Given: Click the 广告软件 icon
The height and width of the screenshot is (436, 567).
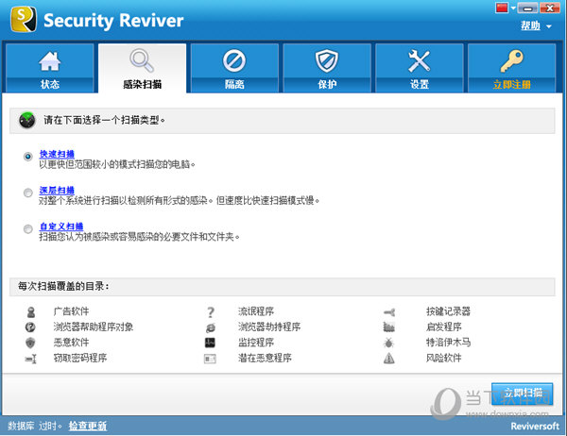Looking at the screenshot, I should (31, 311).
